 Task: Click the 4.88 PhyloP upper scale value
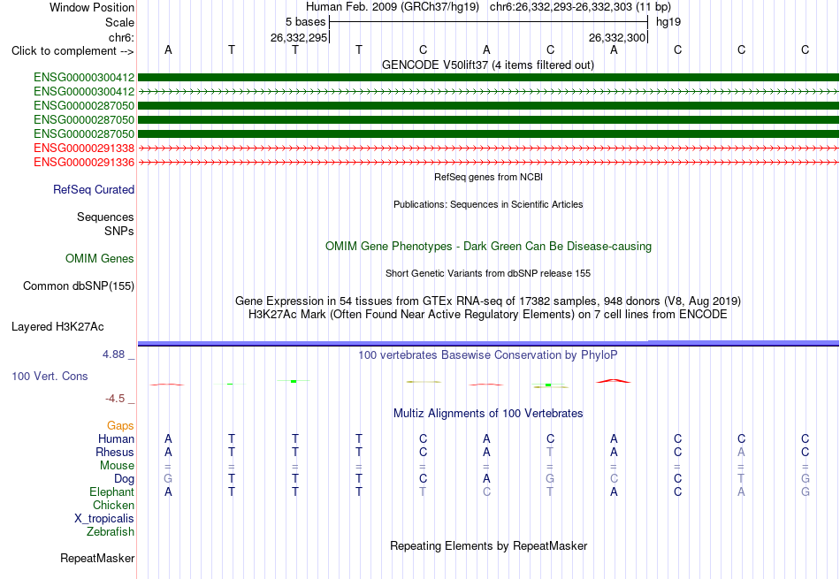click(x=113, y=354)
